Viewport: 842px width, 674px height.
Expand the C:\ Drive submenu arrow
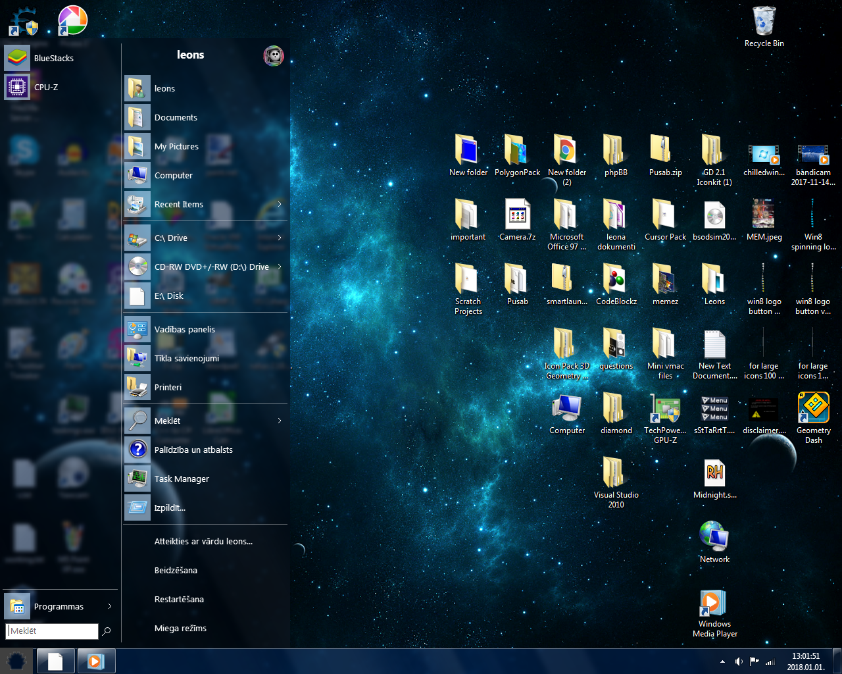280,238
